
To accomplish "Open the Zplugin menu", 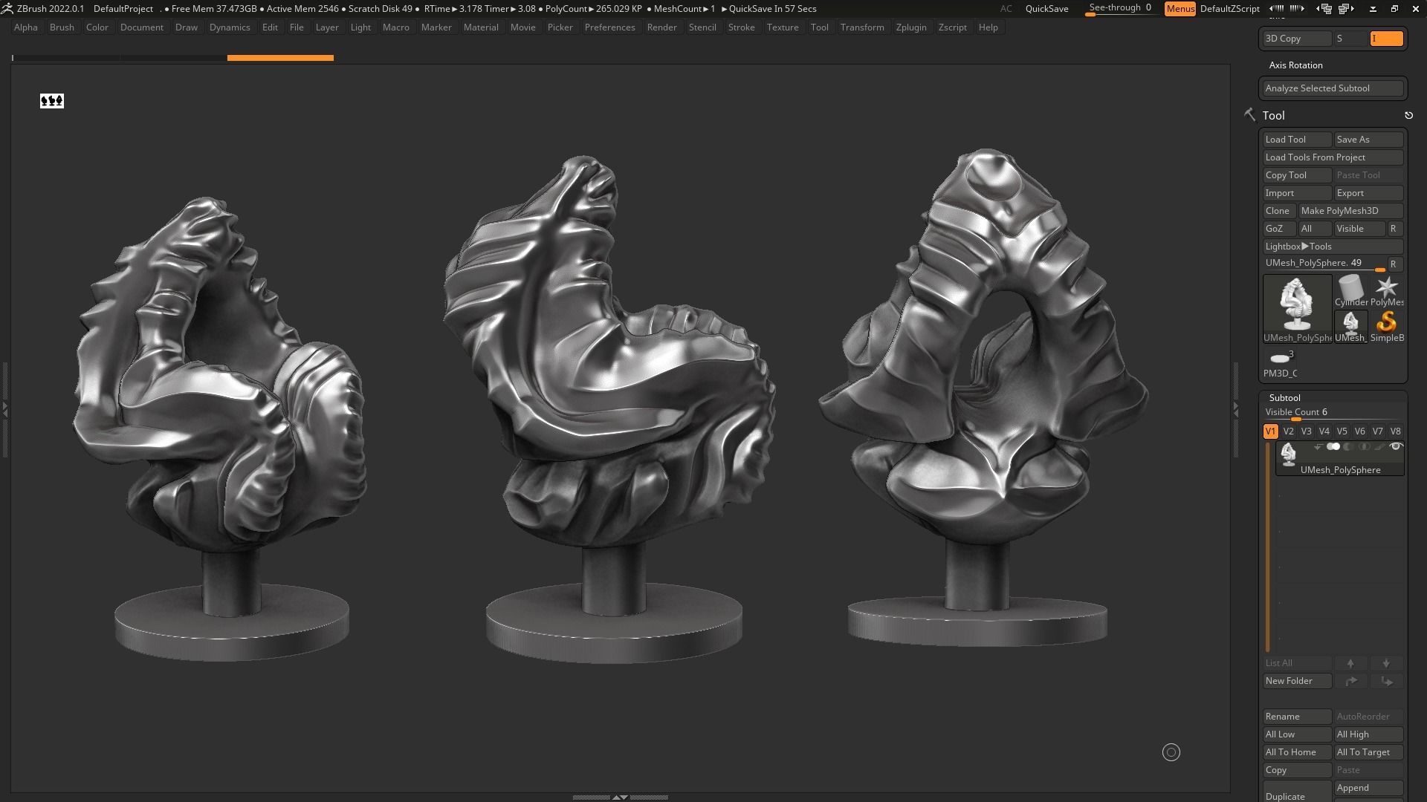I will point(911,27).
